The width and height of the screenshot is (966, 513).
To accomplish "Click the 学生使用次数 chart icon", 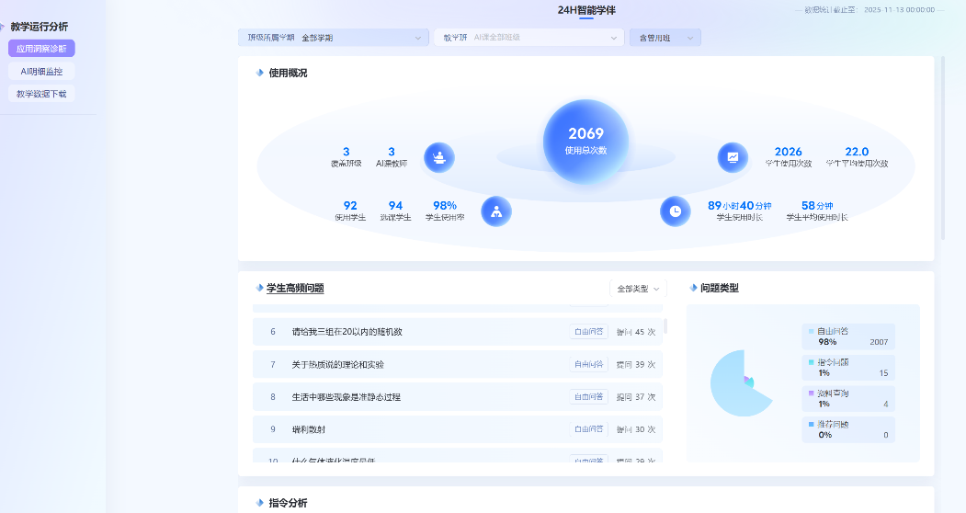I will tap(733, 157).
